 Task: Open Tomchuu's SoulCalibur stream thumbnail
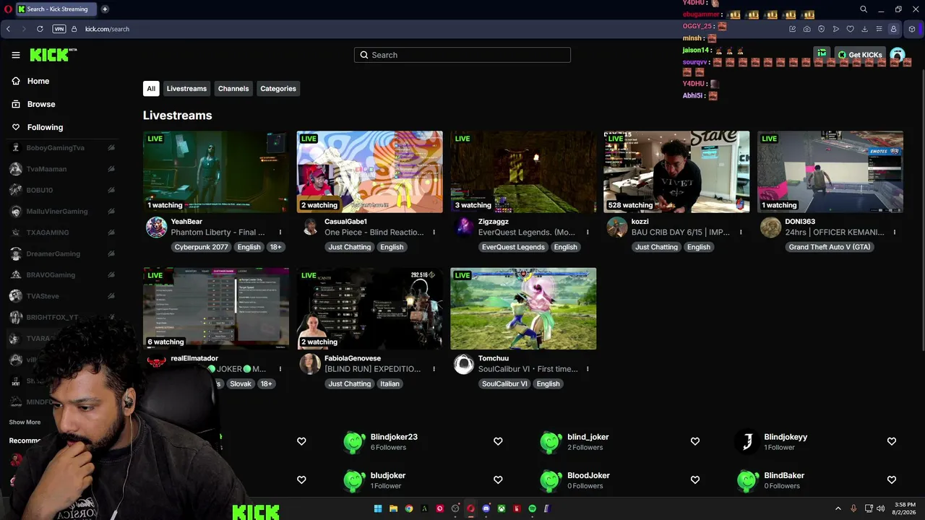point(523,308)
